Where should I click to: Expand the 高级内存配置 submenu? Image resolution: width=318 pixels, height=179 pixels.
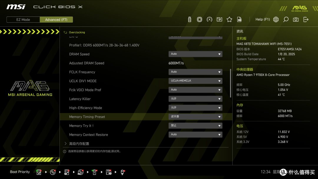coord(79,144)
